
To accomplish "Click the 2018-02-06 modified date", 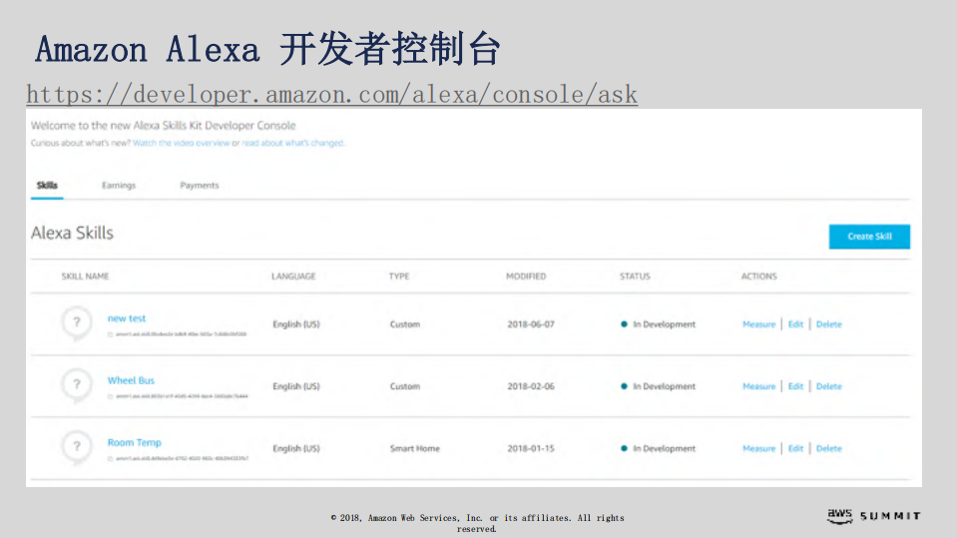I will (x=531, y=386).
